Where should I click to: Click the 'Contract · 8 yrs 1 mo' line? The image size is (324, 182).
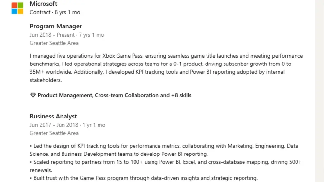[x=55, y=12]
